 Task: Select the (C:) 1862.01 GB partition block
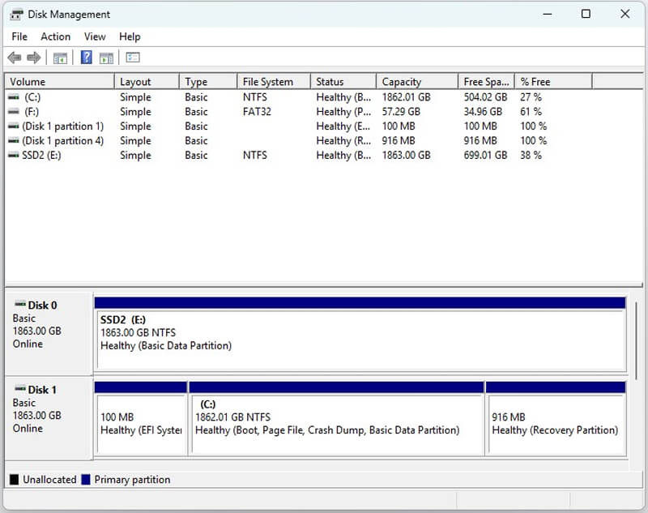pyautogui.click(x=336, y=418)
